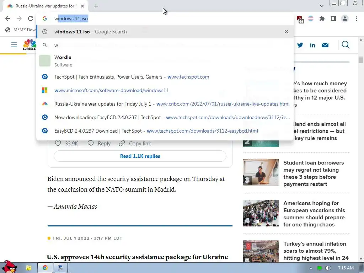This screenshot has height=273, width=364.
Task: Select windows 11 iso Google Search suggestion
Action: (165, 32)
